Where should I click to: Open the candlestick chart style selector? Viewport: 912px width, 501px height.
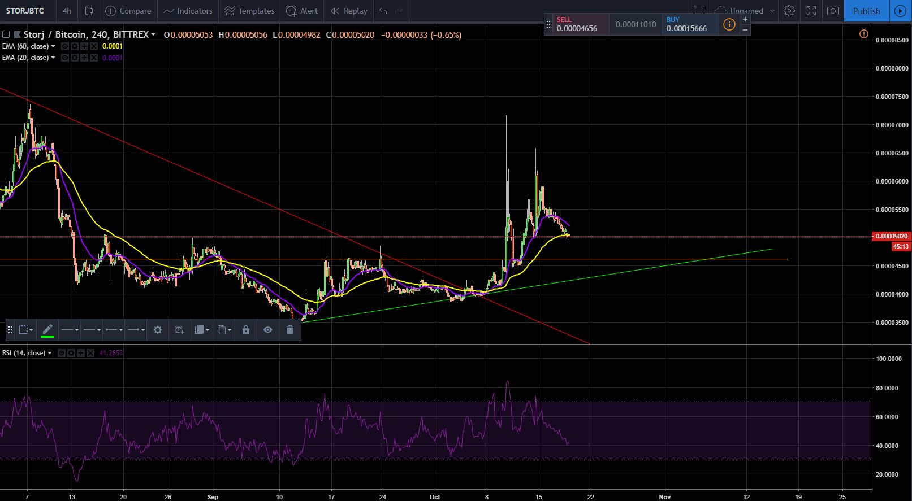89,11
